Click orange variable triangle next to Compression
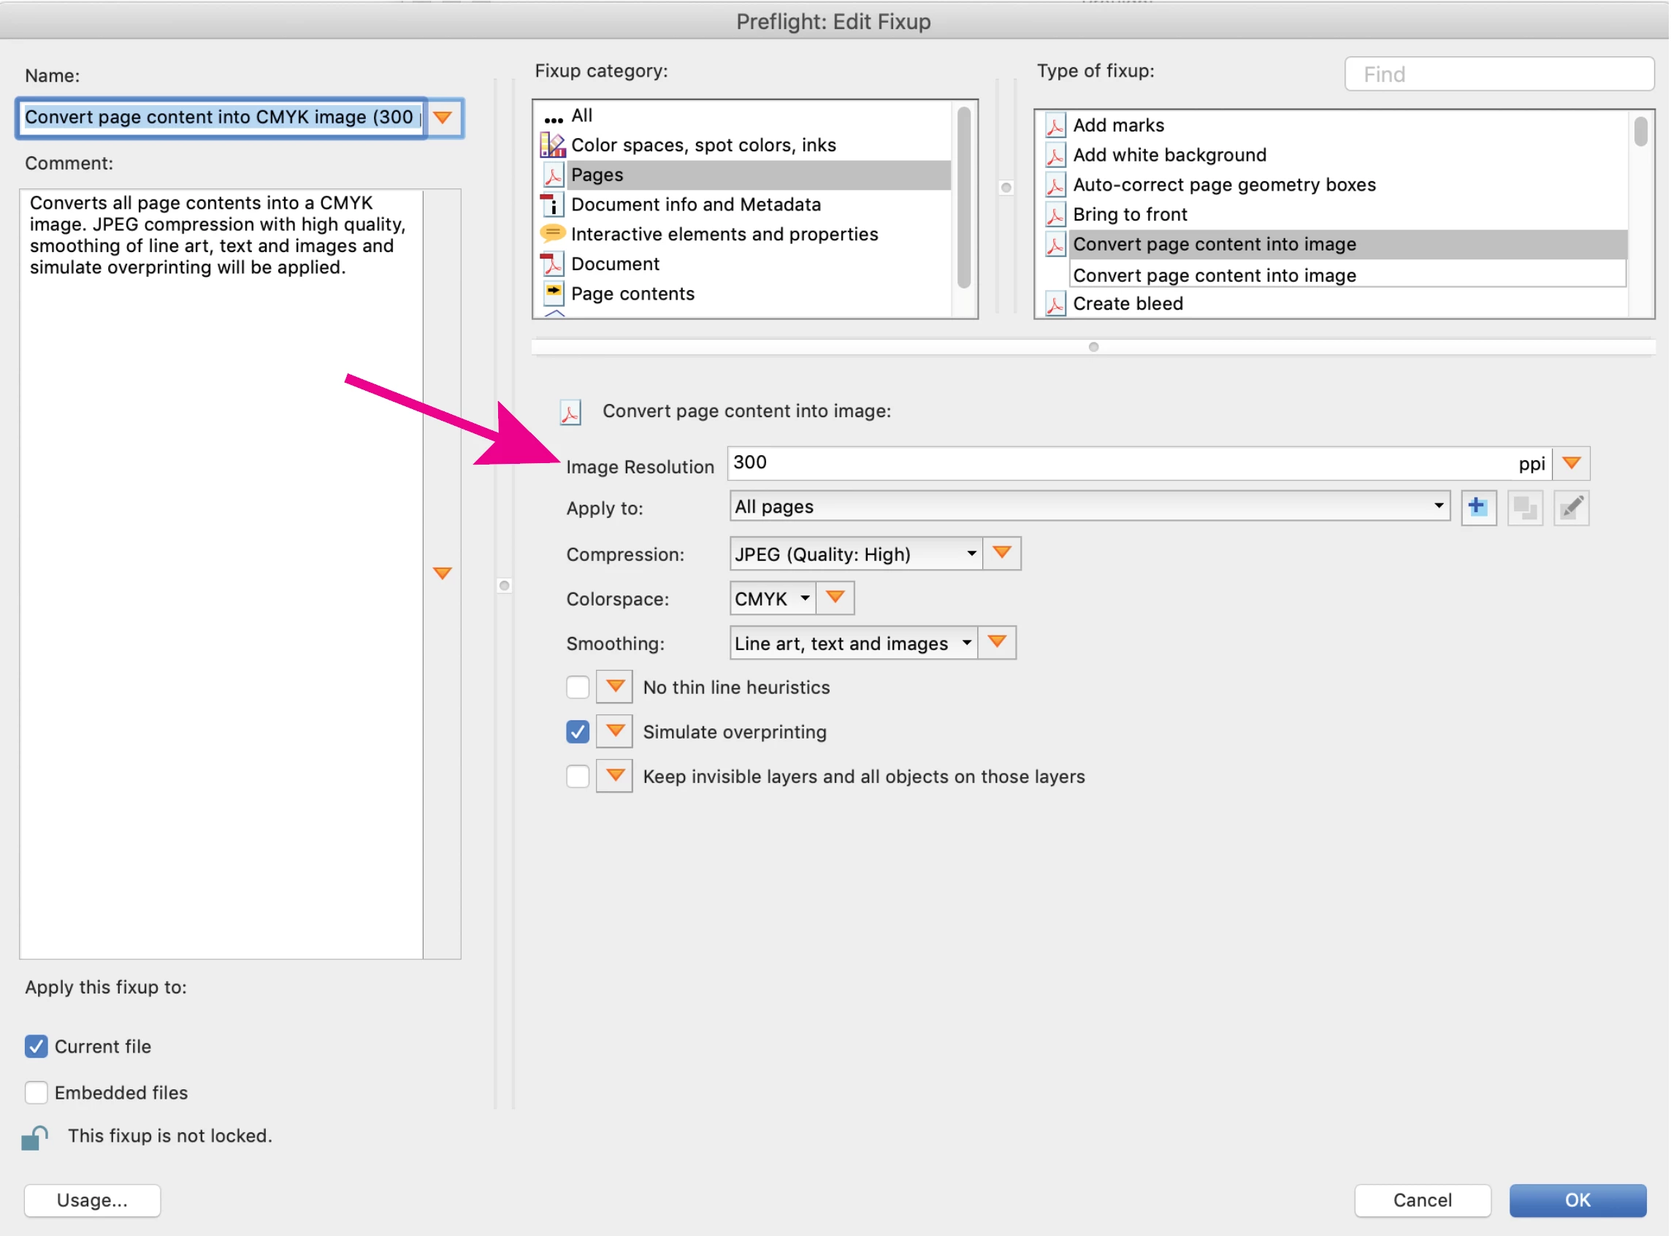1671x1236 pixels. [x=1002, y=554]
